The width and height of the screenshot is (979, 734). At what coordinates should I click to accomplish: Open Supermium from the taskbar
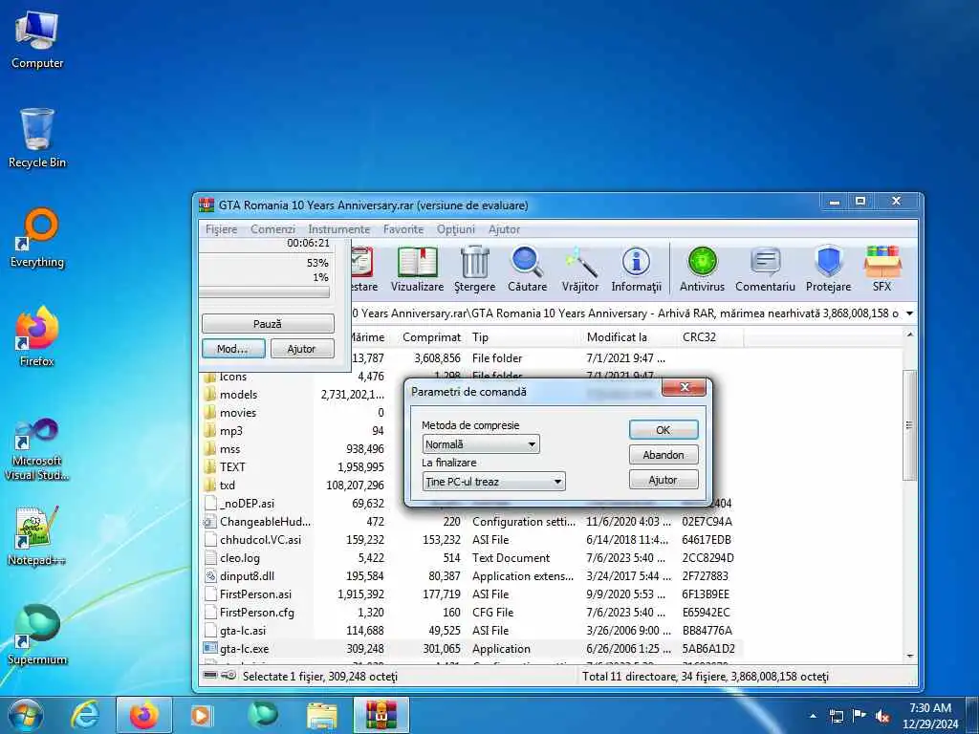(x=263, y=715)
